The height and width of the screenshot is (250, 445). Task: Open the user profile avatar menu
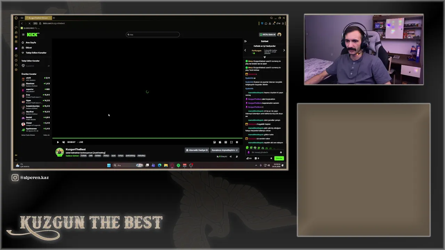tap(279, 34)
